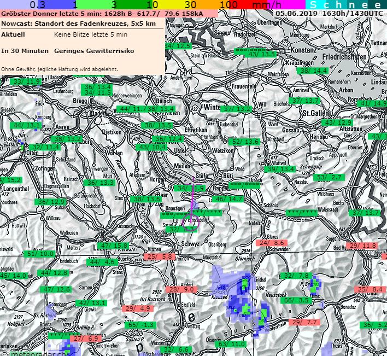Select station label 32/ 11.4 near Olten

tap(45, 147)
